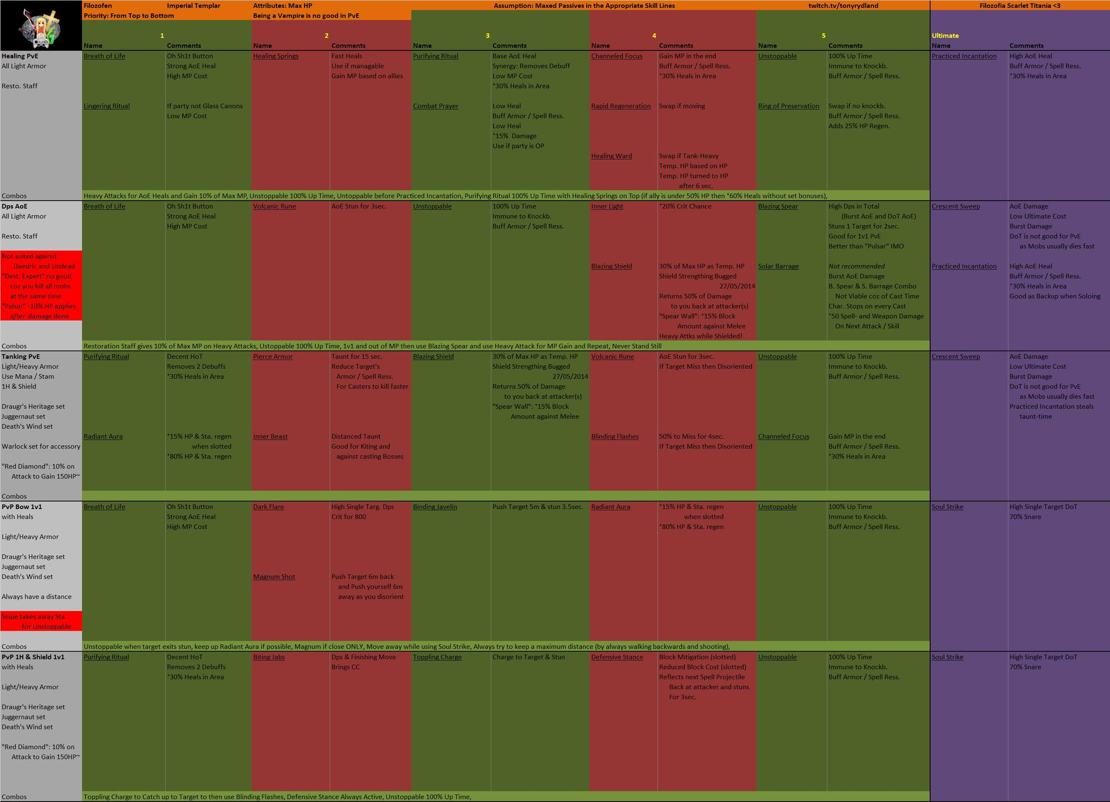Screen dimensions: 1110x802
Task: Click the Dps AoE row heading
Action: click(14, 206)
